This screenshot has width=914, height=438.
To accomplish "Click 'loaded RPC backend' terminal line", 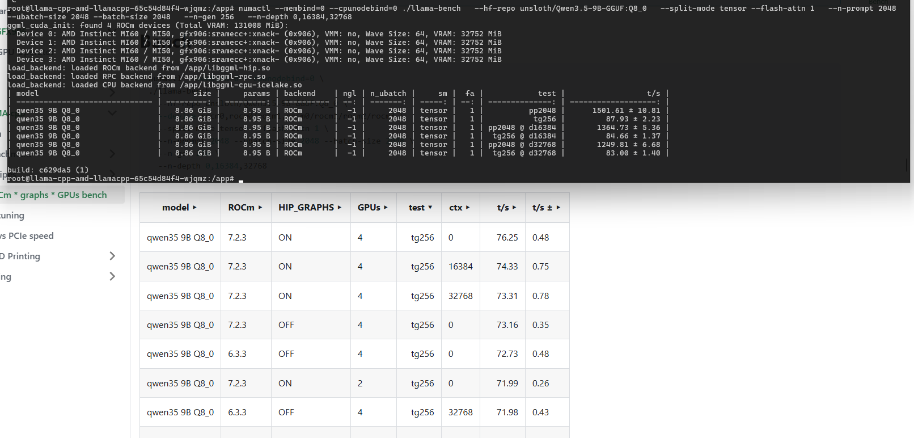I will [136, 77].
